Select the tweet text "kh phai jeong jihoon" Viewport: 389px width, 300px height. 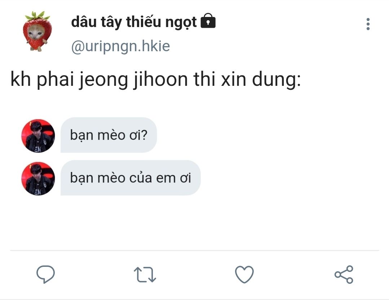[99, 79]
